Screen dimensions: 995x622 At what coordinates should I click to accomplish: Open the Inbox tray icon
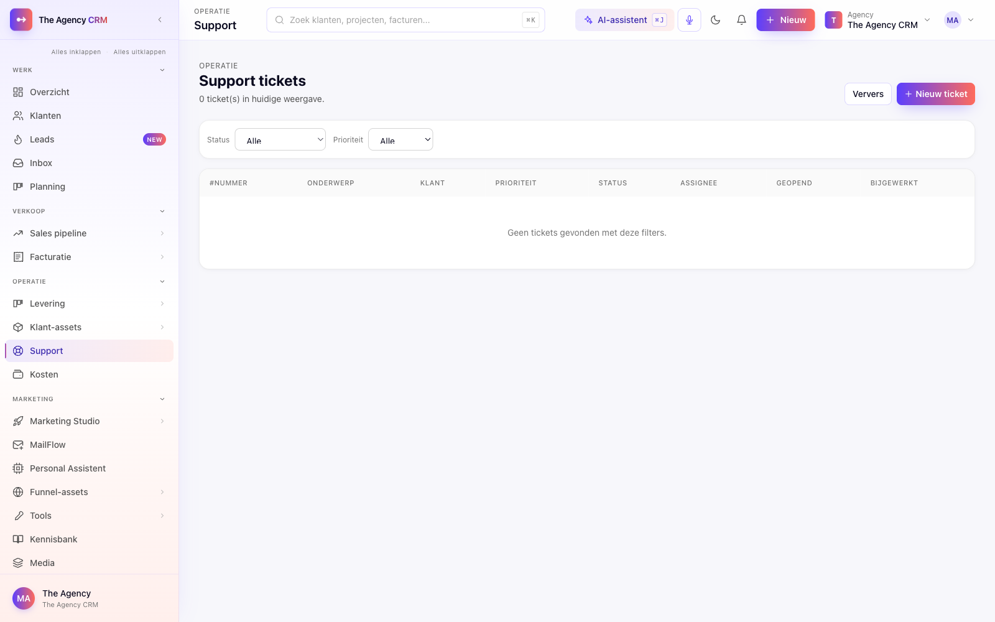[x=18, y=163]
